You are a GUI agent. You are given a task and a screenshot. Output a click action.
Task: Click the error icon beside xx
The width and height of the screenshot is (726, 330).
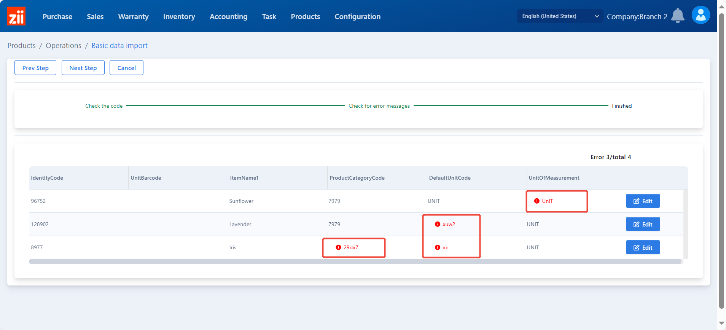[x=437, y=247]
